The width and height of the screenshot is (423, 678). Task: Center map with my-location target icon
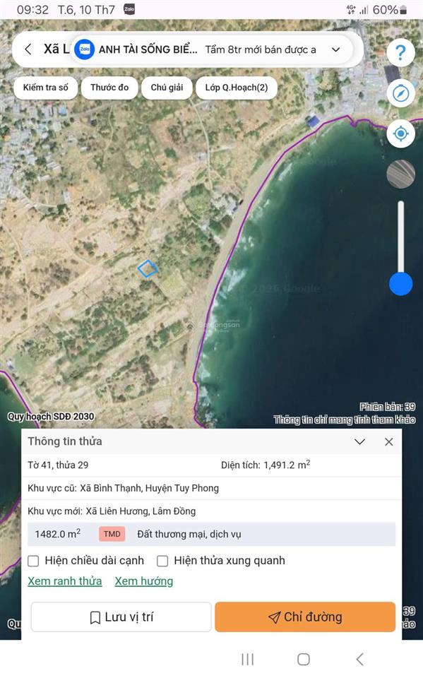point(400,133)
